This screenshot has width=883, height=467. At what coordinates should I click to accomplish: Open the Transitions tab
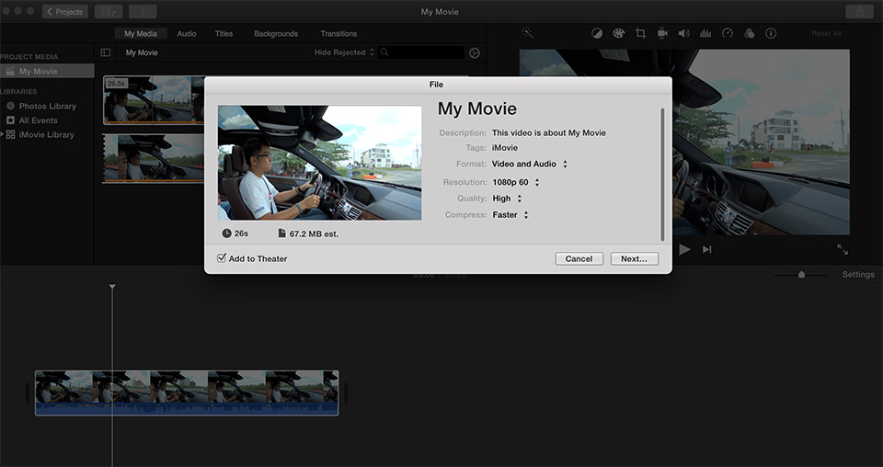(x=338, y=34)
